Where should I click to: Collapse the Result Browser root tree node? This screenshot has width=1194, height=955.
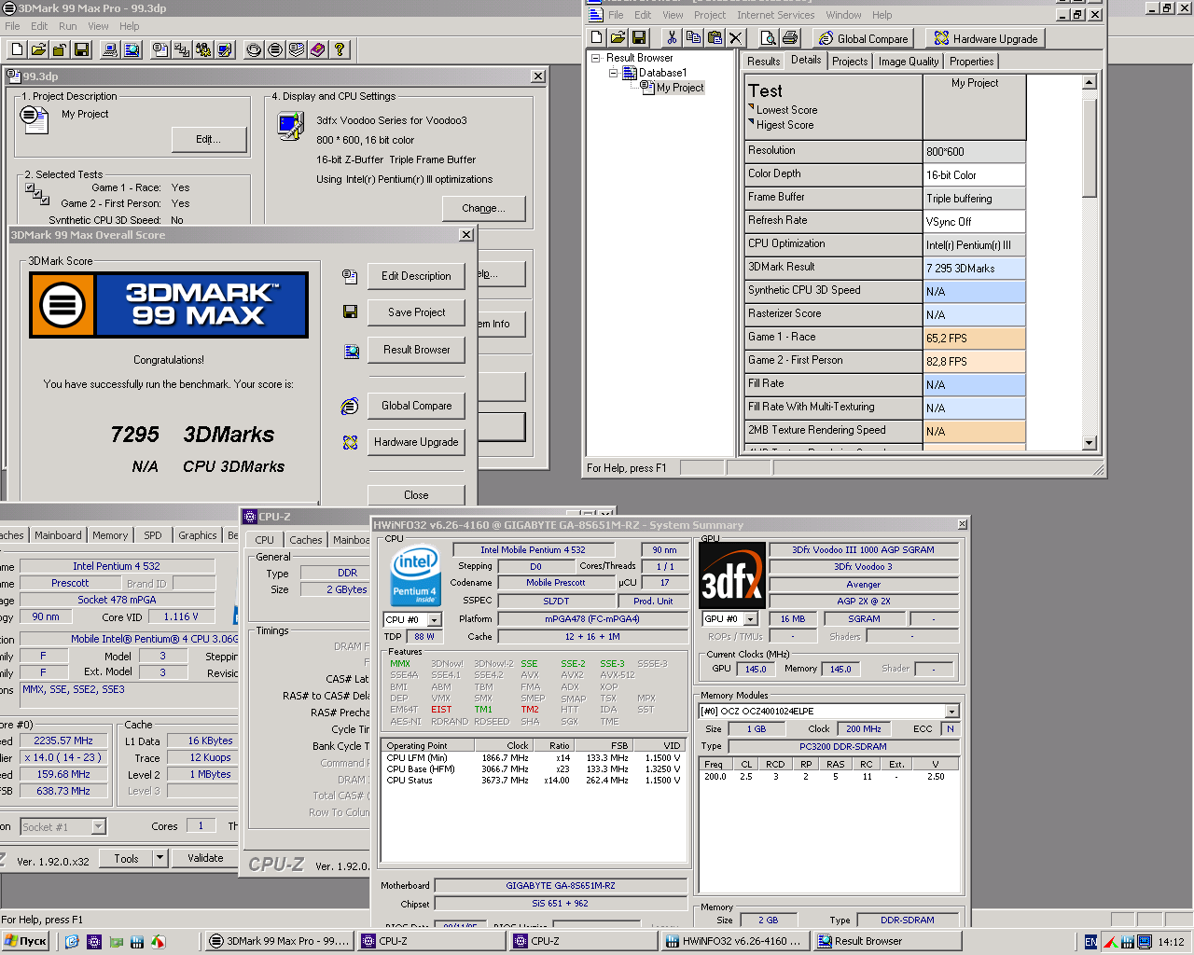595,58
